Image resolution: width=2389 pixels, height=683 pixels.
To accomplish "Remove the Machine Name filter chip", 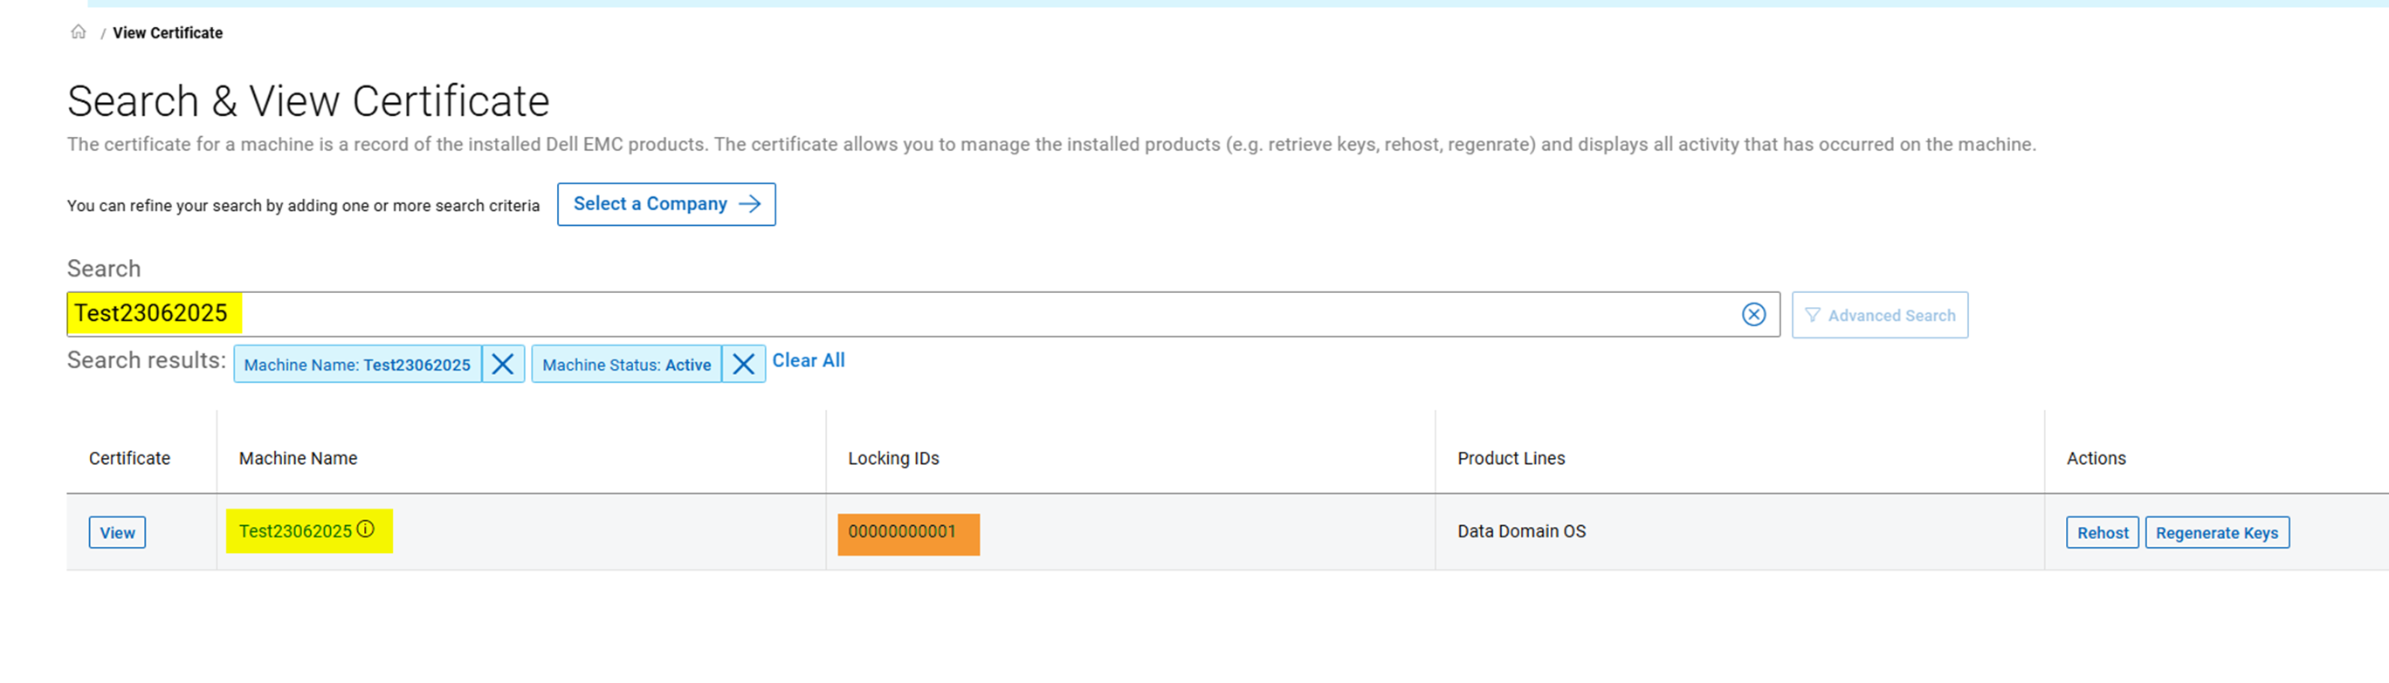I will coord(503,365).
